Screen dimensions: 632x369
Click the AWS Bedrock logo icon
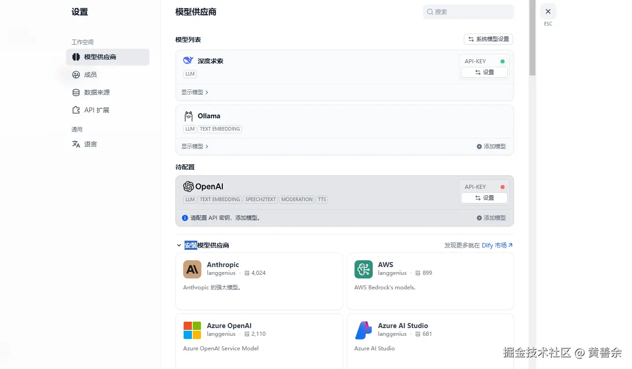click(364, 269)
